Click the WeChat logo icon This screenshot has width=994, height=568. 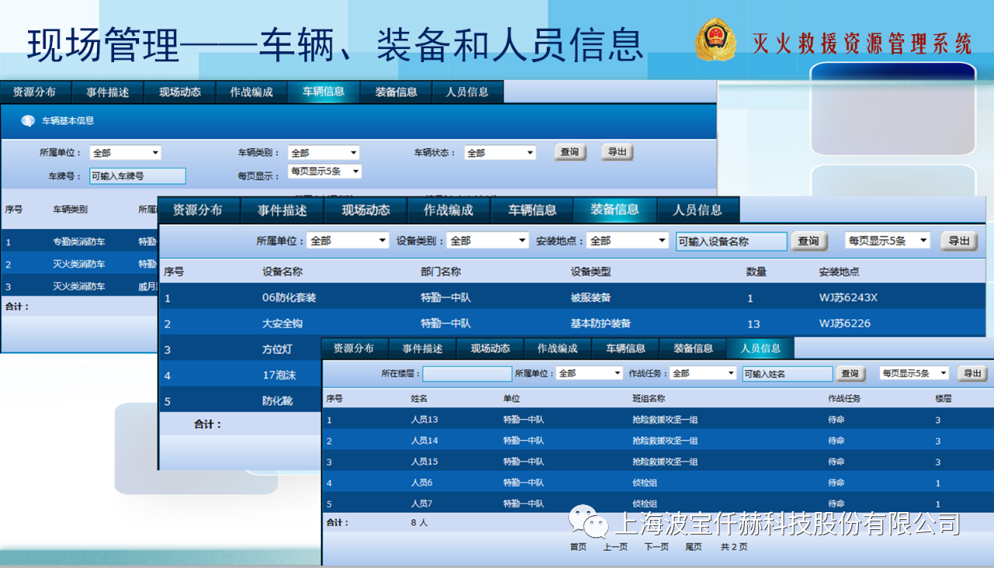(x=588, y=521)
